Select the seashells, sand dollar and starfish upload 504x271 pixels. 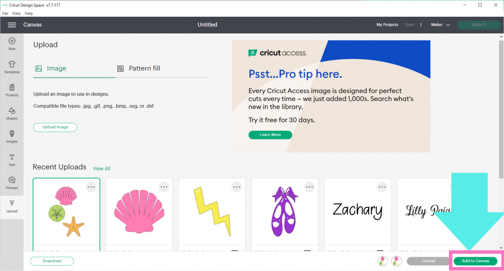pos(66,214)
